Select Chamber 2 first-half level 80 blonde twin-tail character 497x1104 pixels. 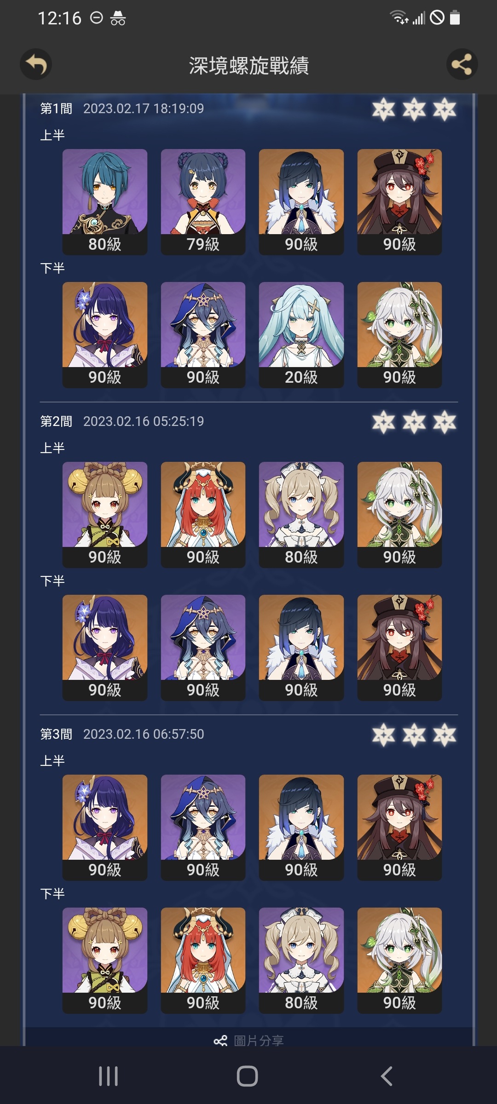coord(301,515)
